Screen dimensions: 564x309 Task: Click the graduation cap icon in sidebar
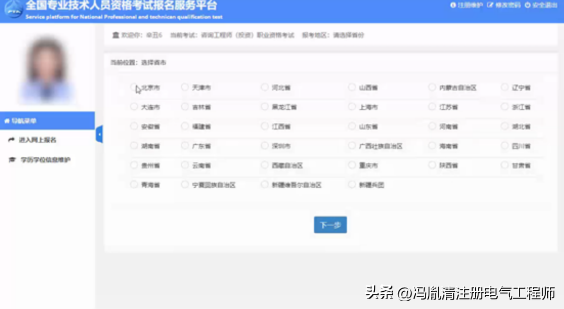pos(11,159)
